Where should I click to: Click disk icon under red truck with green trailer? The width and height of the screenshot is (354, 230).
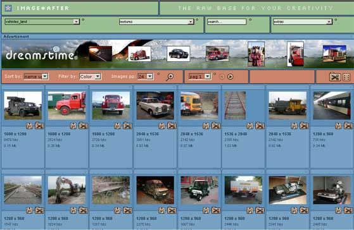click(x=73, y=126)
